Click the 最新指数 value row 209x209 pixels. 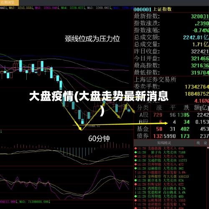(x=171, y=16)
